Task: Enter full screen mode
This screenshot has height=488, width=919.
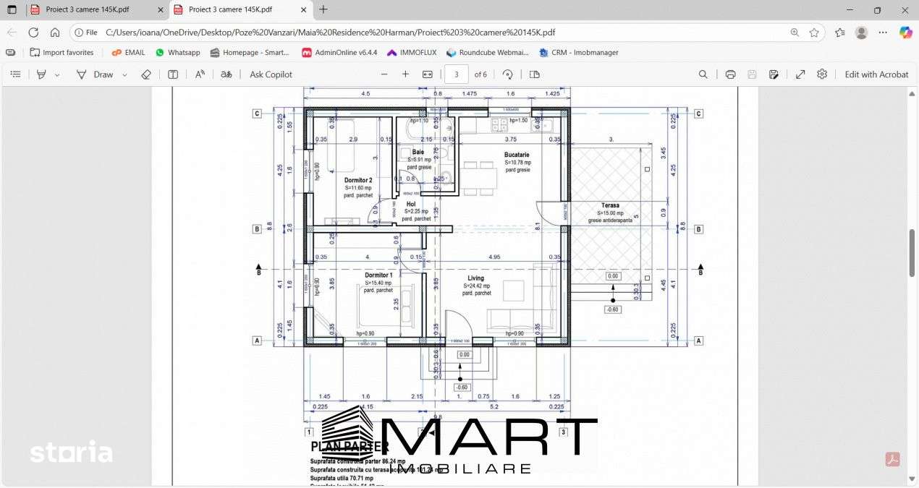Action: [800, 74]
